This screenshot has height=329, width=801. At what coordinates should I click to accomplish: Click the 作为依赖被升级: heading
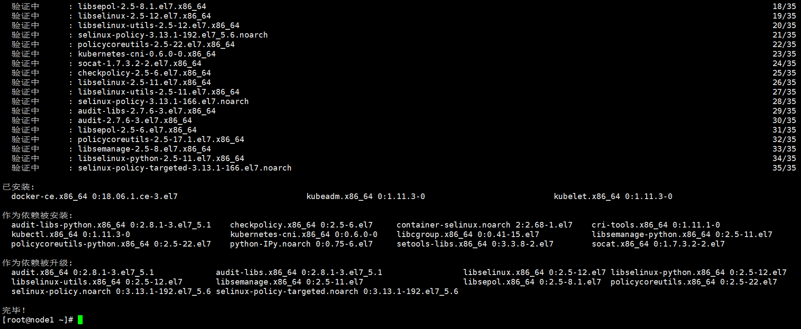pyautogui.click(x=37, y=263)
